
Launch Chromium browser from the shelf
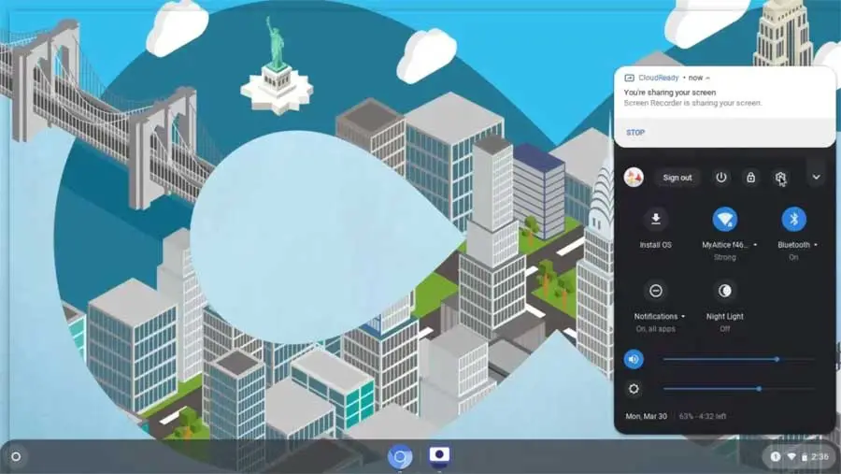click(x=400, y=457)
